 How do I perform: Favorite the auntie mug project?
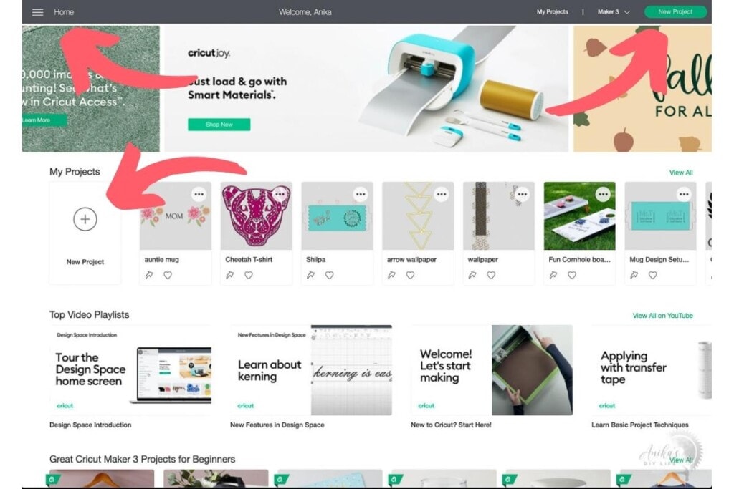pos(168,276)
